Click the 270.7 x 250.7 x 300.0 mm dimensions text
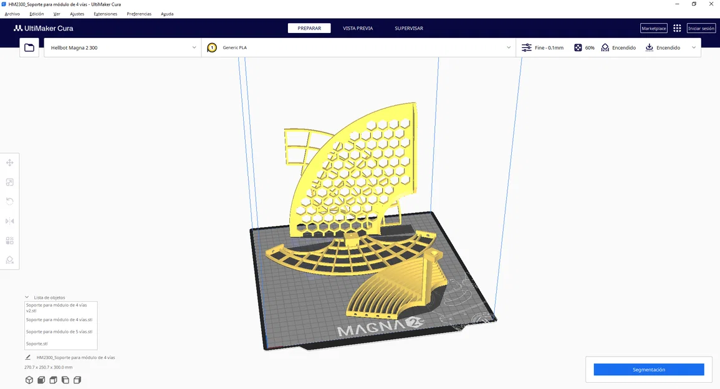Screen dimensions: 720x389 click(x=48, y=367)
